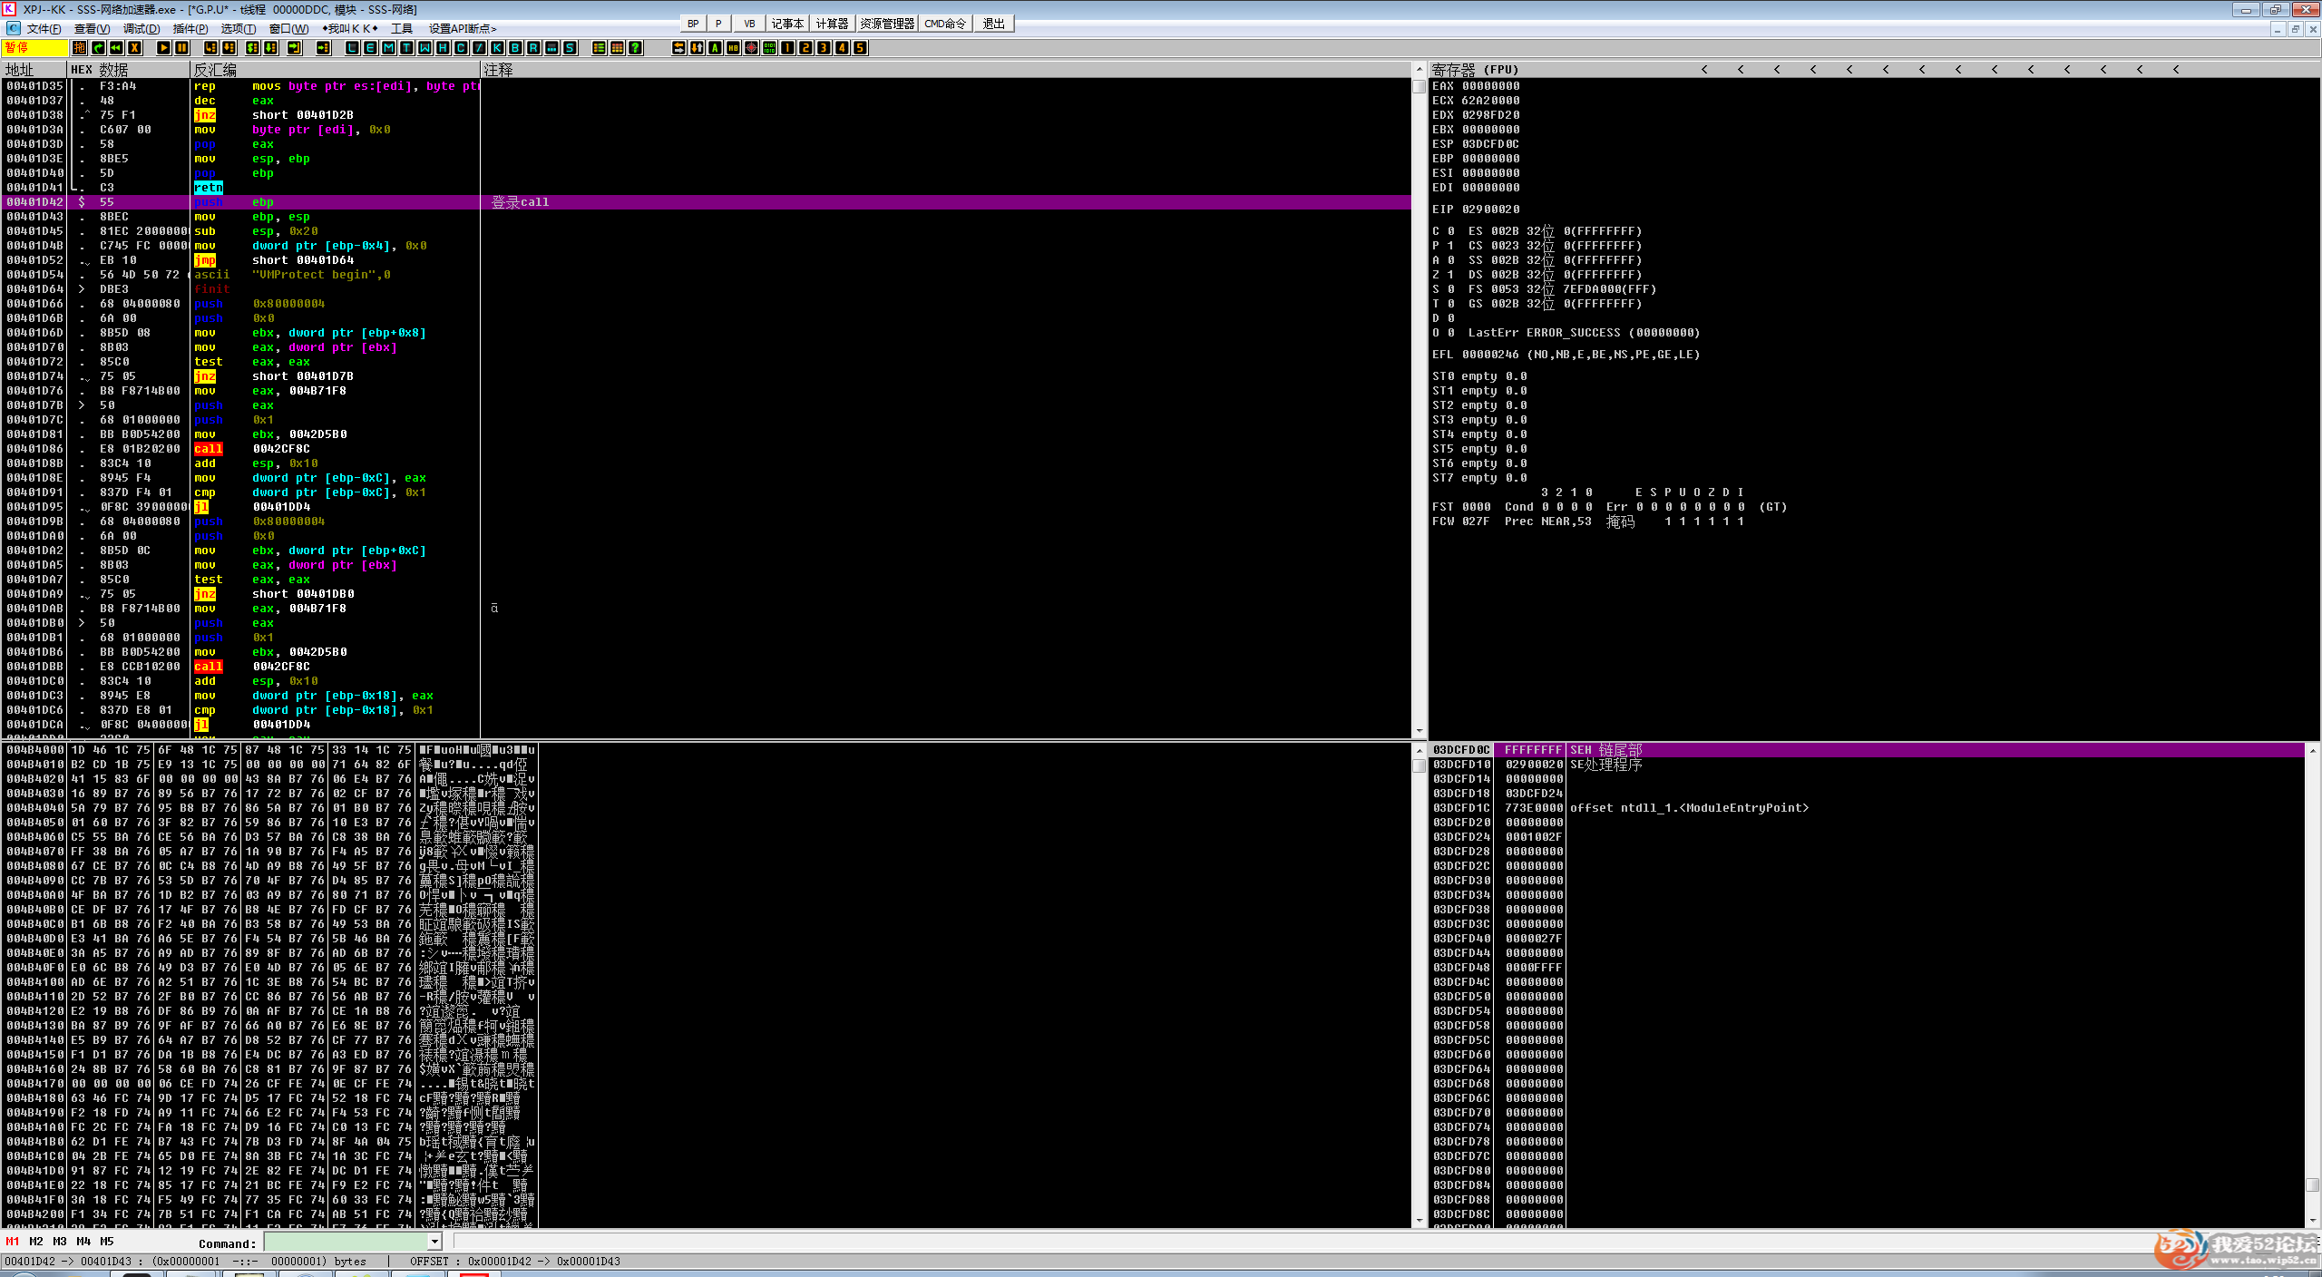Viewport: 2322px width, 1277px height.
Task: Open the 调试(D) menu
Action: click(141, 29)
